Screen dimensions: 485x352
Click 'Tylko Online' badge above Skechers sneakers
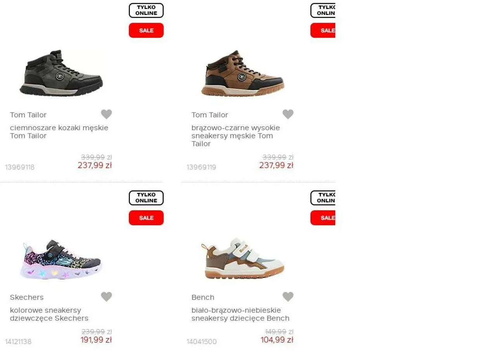click(146, 198)
